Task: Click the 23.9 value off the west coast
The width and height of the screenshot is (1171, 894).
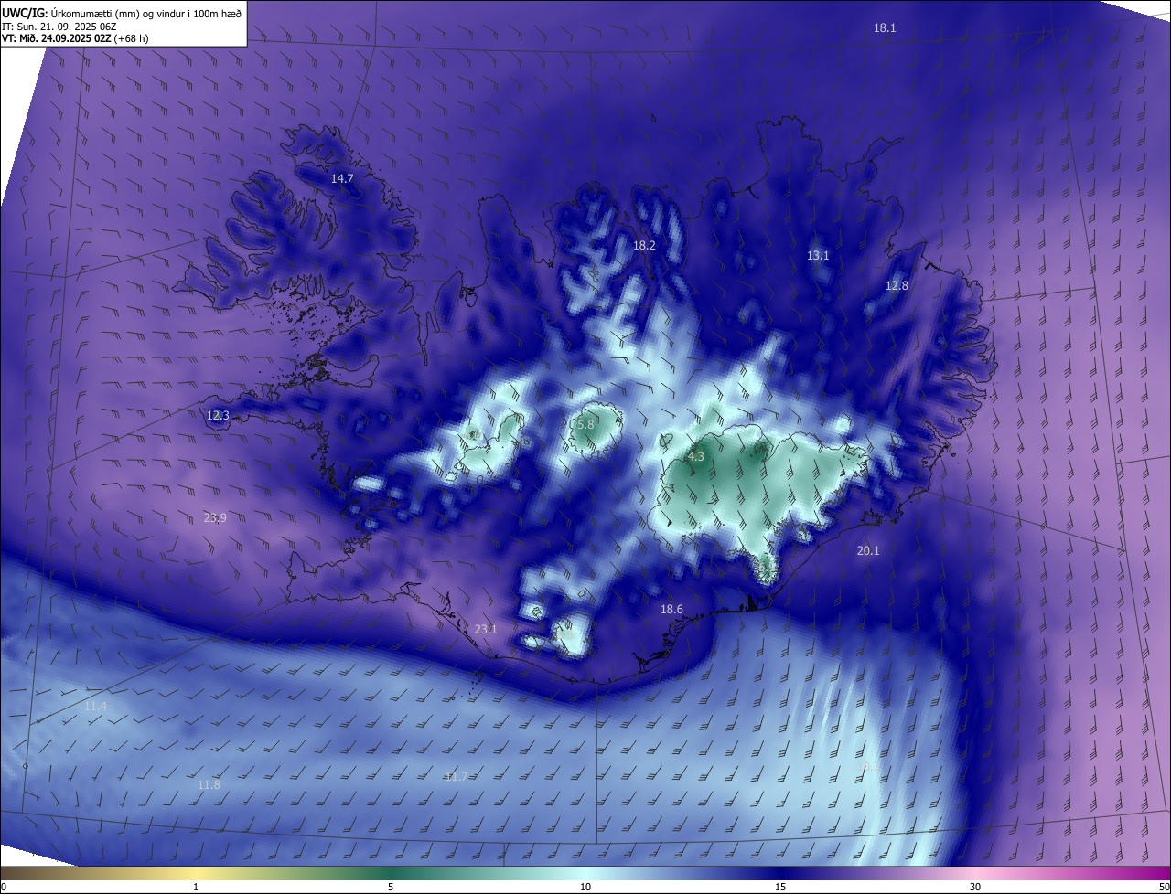Action: [215, 518]
